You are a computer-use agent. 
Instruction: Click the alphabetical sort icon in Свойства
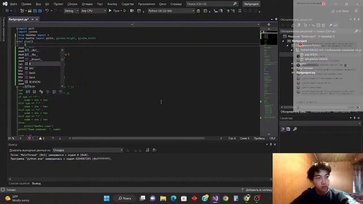tap(289, 129)
